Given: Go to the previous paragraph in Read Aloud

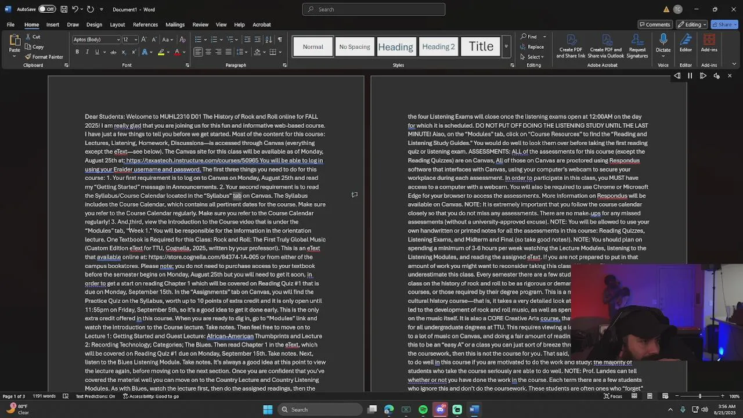Looking at the screenshot, I should coord(677,76).
